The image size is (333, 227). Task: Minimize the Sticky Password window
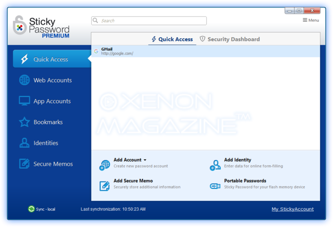(289, 10)
